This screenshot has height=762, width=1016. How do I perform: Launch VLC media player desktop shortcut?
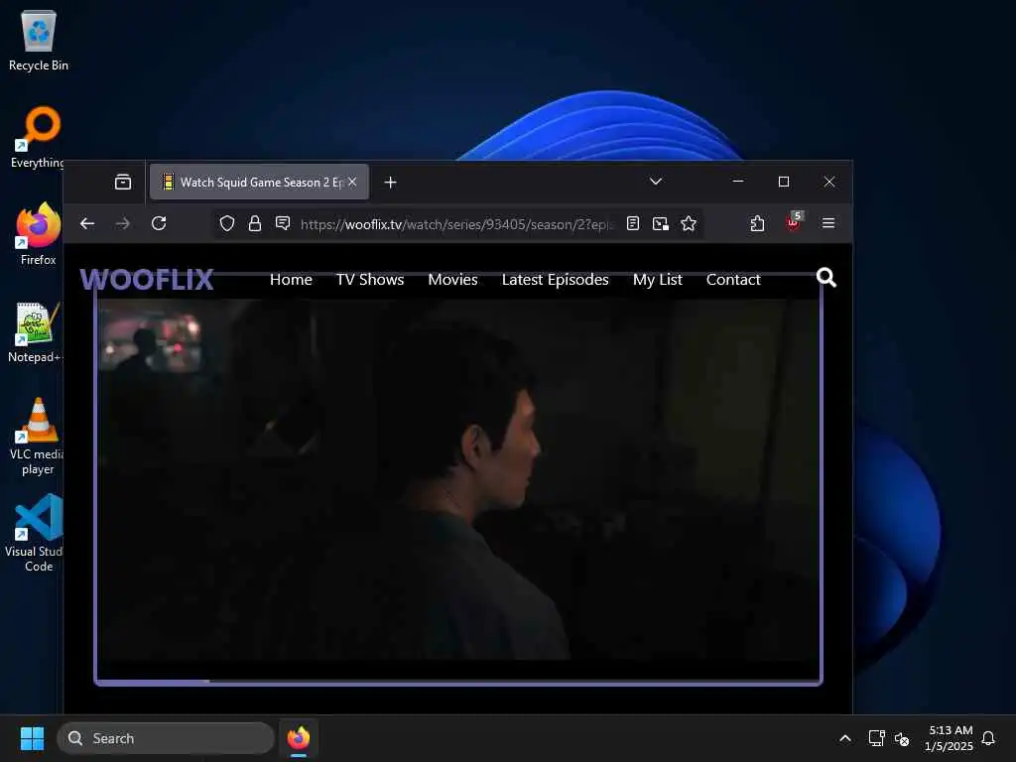coord(37,436)
